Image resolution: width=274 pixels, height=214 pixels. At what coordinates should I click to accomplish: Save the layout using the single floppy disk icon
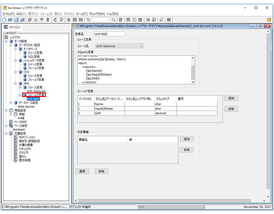(x=16, y=20)
